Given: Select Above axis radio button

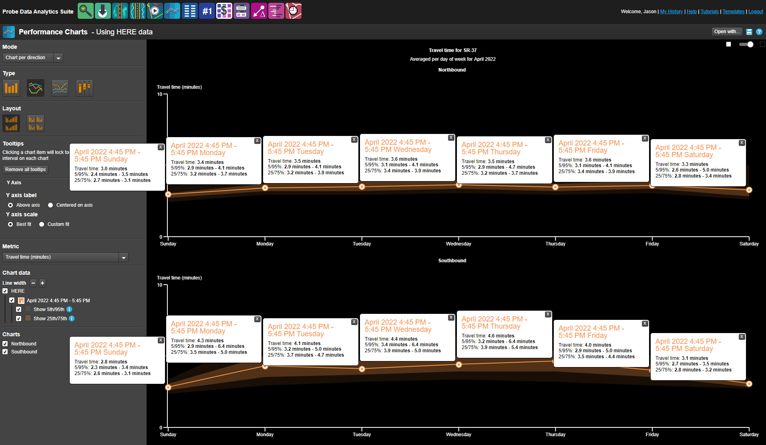Looking at the screenshot, I should pyautogui.click(x=10, y=205).
